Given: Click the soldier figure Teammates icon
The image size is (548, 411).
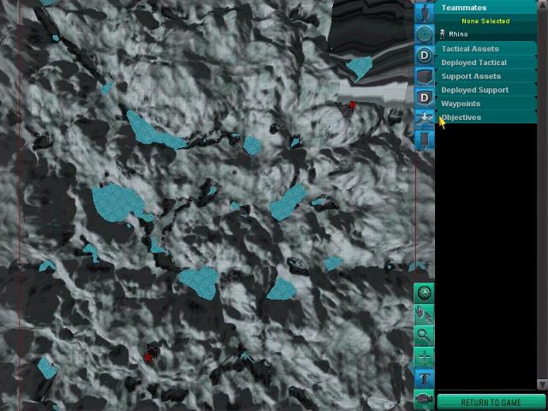Looking at the screenshot, I should 425,12.
